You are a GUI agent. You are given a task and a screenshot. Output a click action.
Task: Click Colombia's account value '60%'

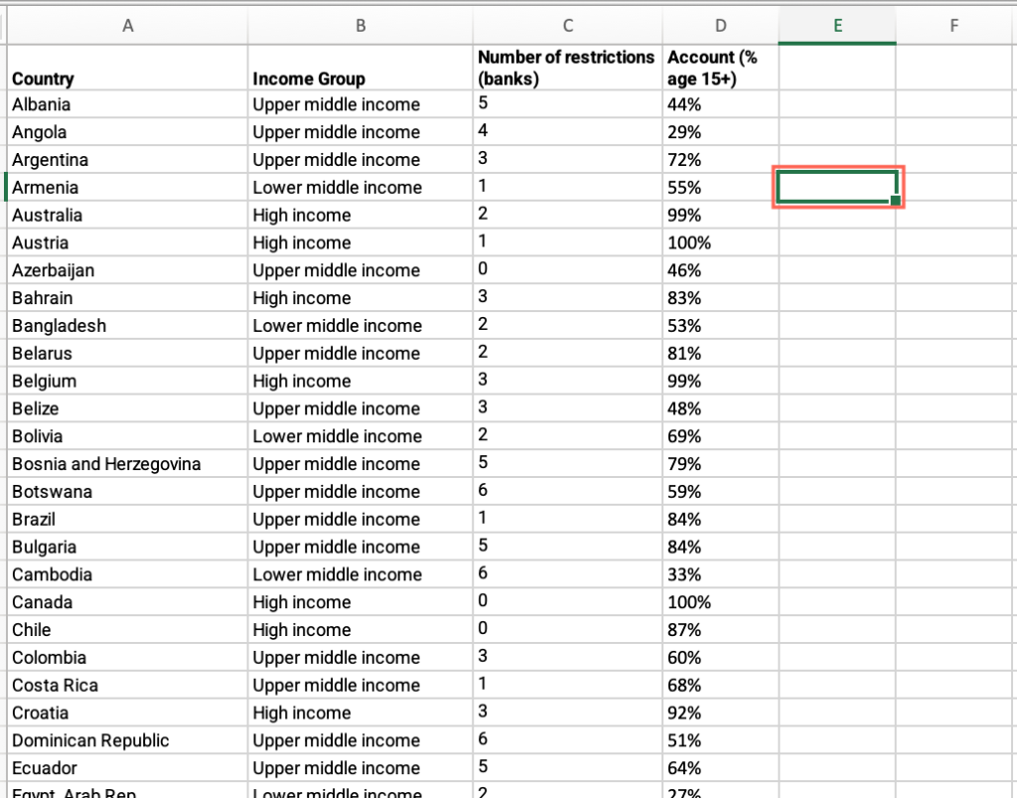coord(721,657)
